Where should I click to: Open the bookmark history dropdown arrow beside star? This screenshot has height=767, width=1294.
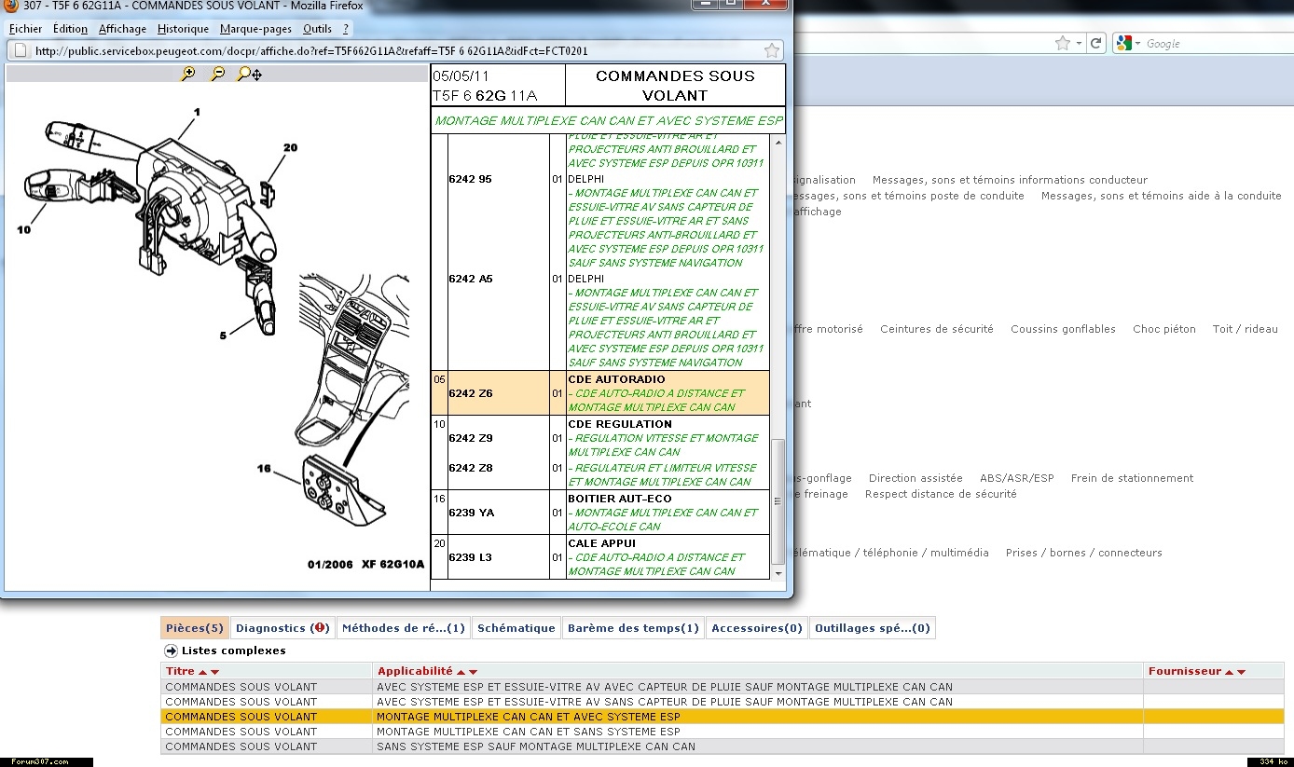(x=1079, y=44)
